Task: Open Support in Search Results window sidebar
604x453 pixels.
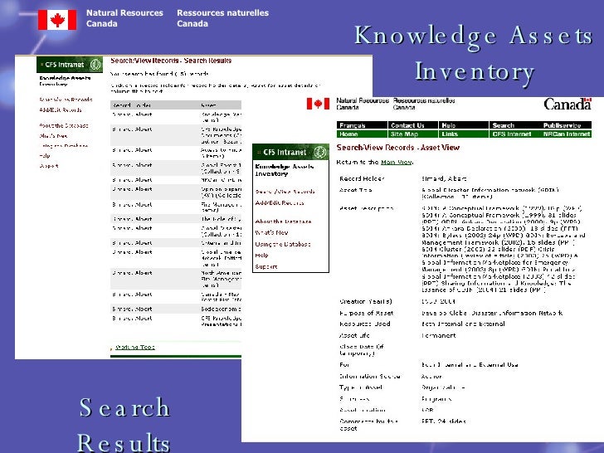Action: click(48, 166)
